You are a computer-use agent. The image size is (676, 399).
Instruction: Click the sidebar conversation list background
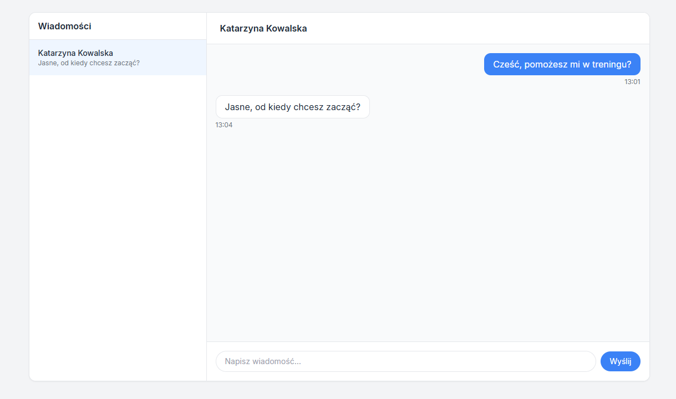tap(118, 221)
